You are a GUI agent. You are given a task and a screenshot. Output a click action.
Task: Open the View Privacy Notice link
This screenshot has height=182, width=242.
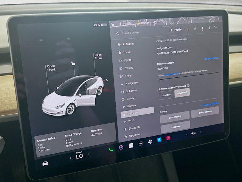click(x=210, y=104)
